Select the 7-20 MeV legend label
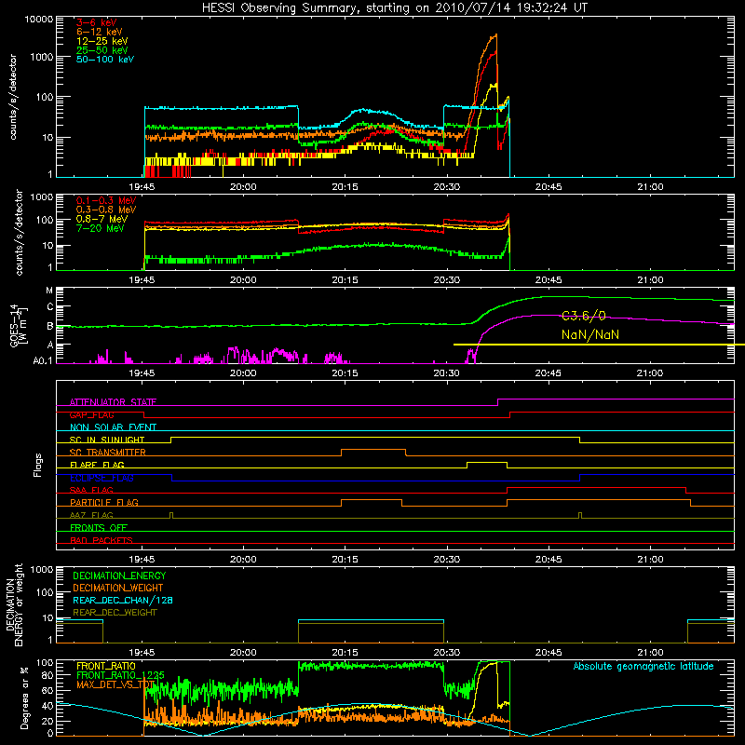 [x=101, y=228]
